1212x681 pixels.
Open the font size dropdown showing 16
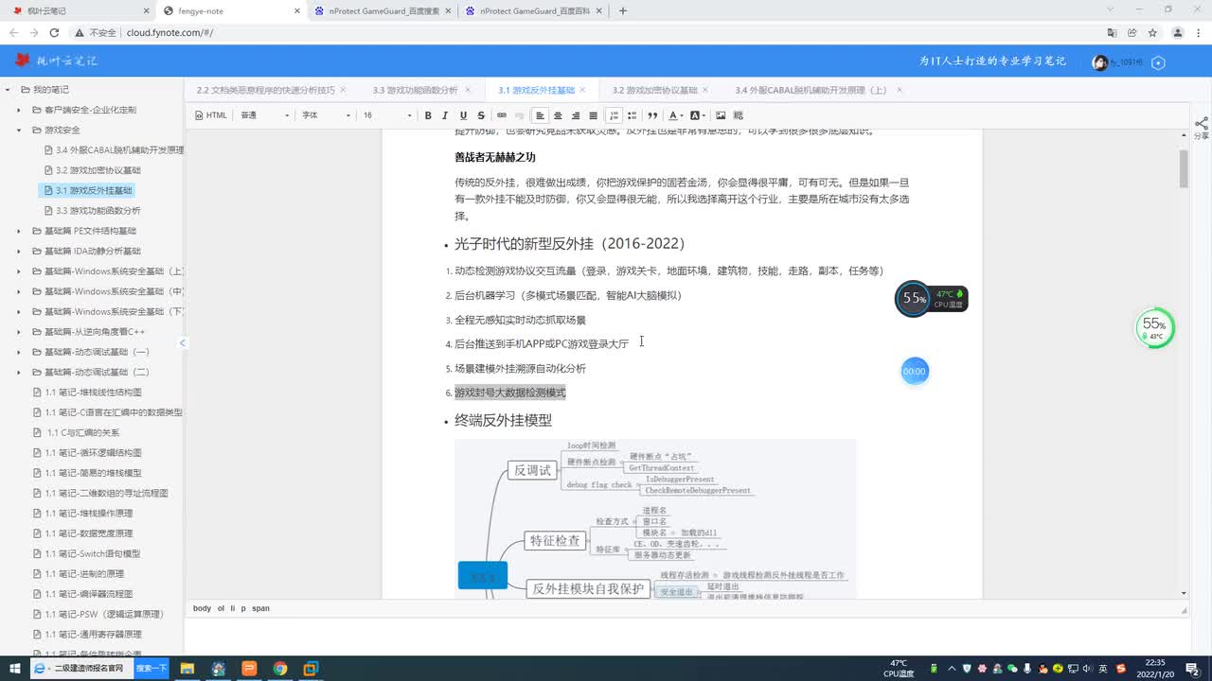[x=387, y=115]
